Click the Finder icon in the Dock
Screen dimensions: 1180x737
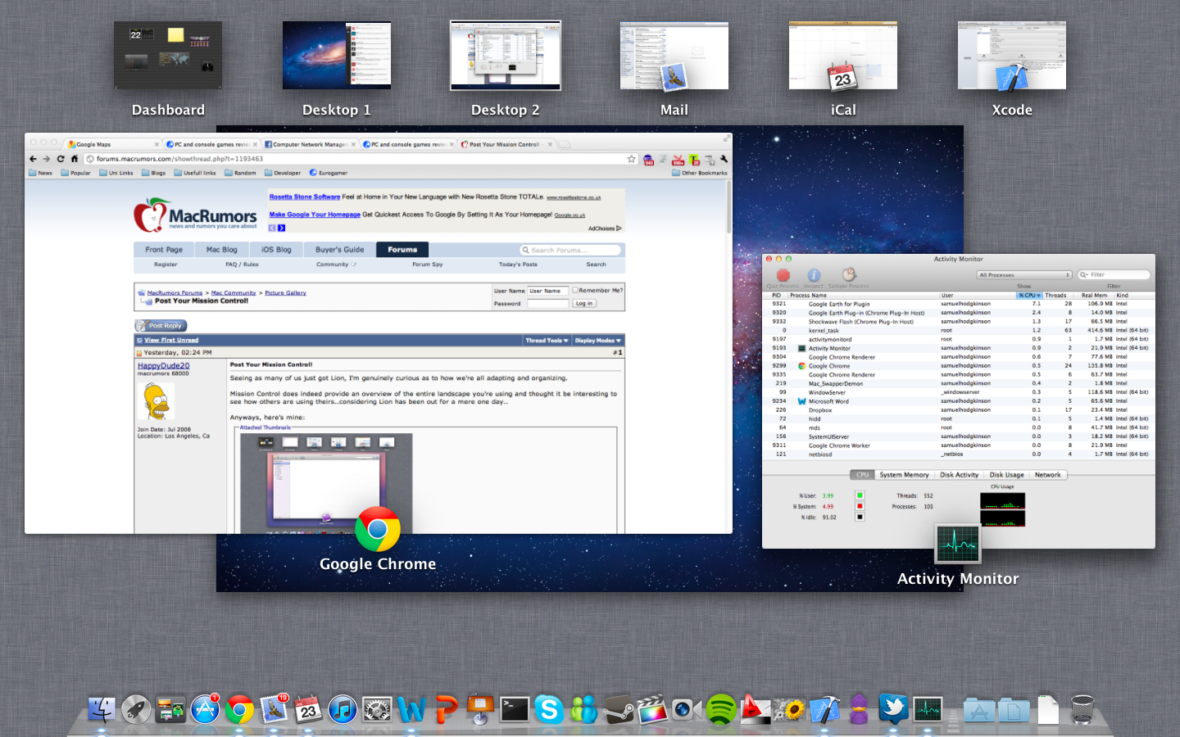[102, 709]
